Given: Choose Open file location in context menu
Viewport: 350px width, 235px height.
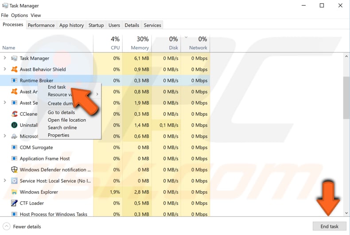Looking at the screenshot, I should pyautogui.click(x=67, y=120).
